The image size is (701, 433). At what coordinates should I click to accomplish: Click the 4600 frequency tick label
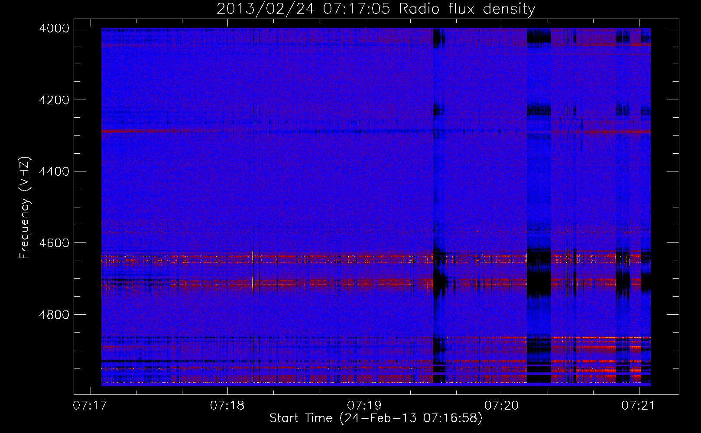pyautogui.click(x=54, y=243)
